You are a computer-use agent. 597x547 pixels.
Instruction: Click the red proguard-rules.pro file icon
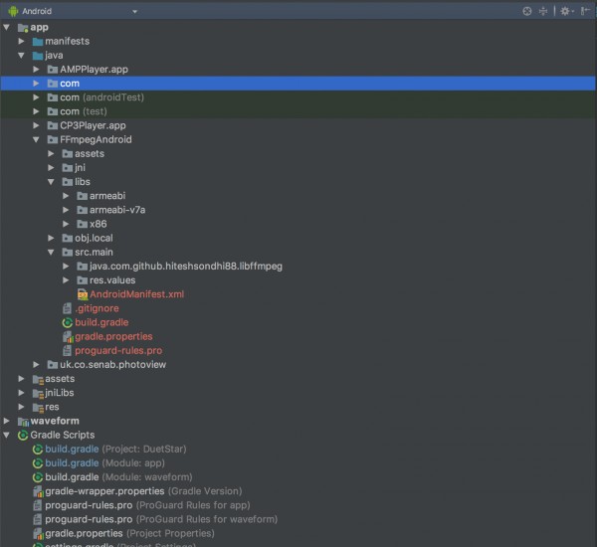[x=68, y=351]
